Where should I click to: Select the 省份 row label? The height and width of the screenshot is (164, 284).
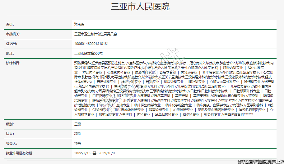10,24
